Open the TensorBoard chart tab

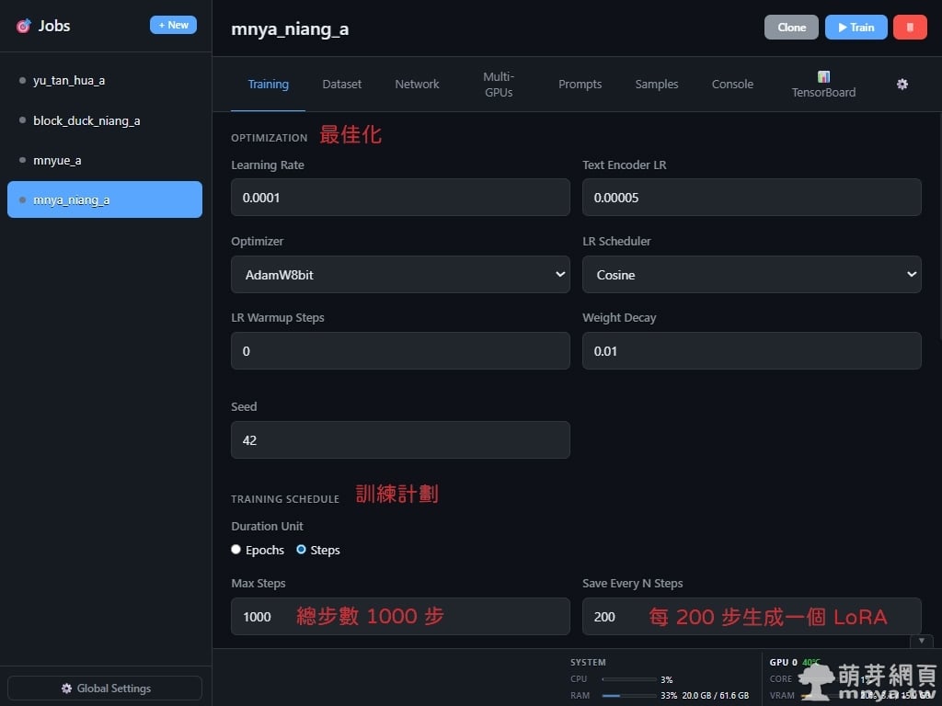(823, 85)
